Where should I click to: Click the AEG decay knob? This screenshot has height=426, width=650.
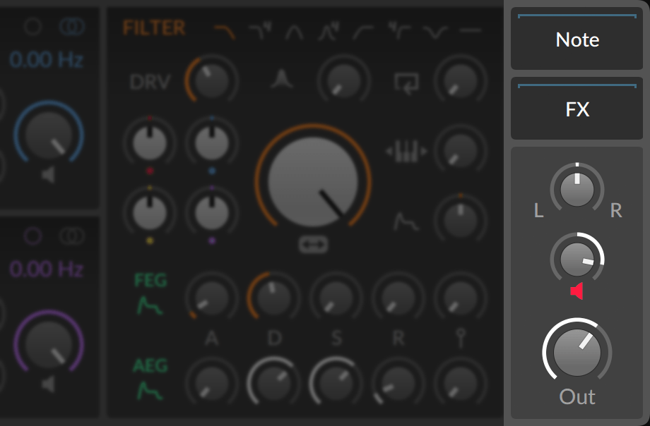pyautogui.click(x=273, y=382)
